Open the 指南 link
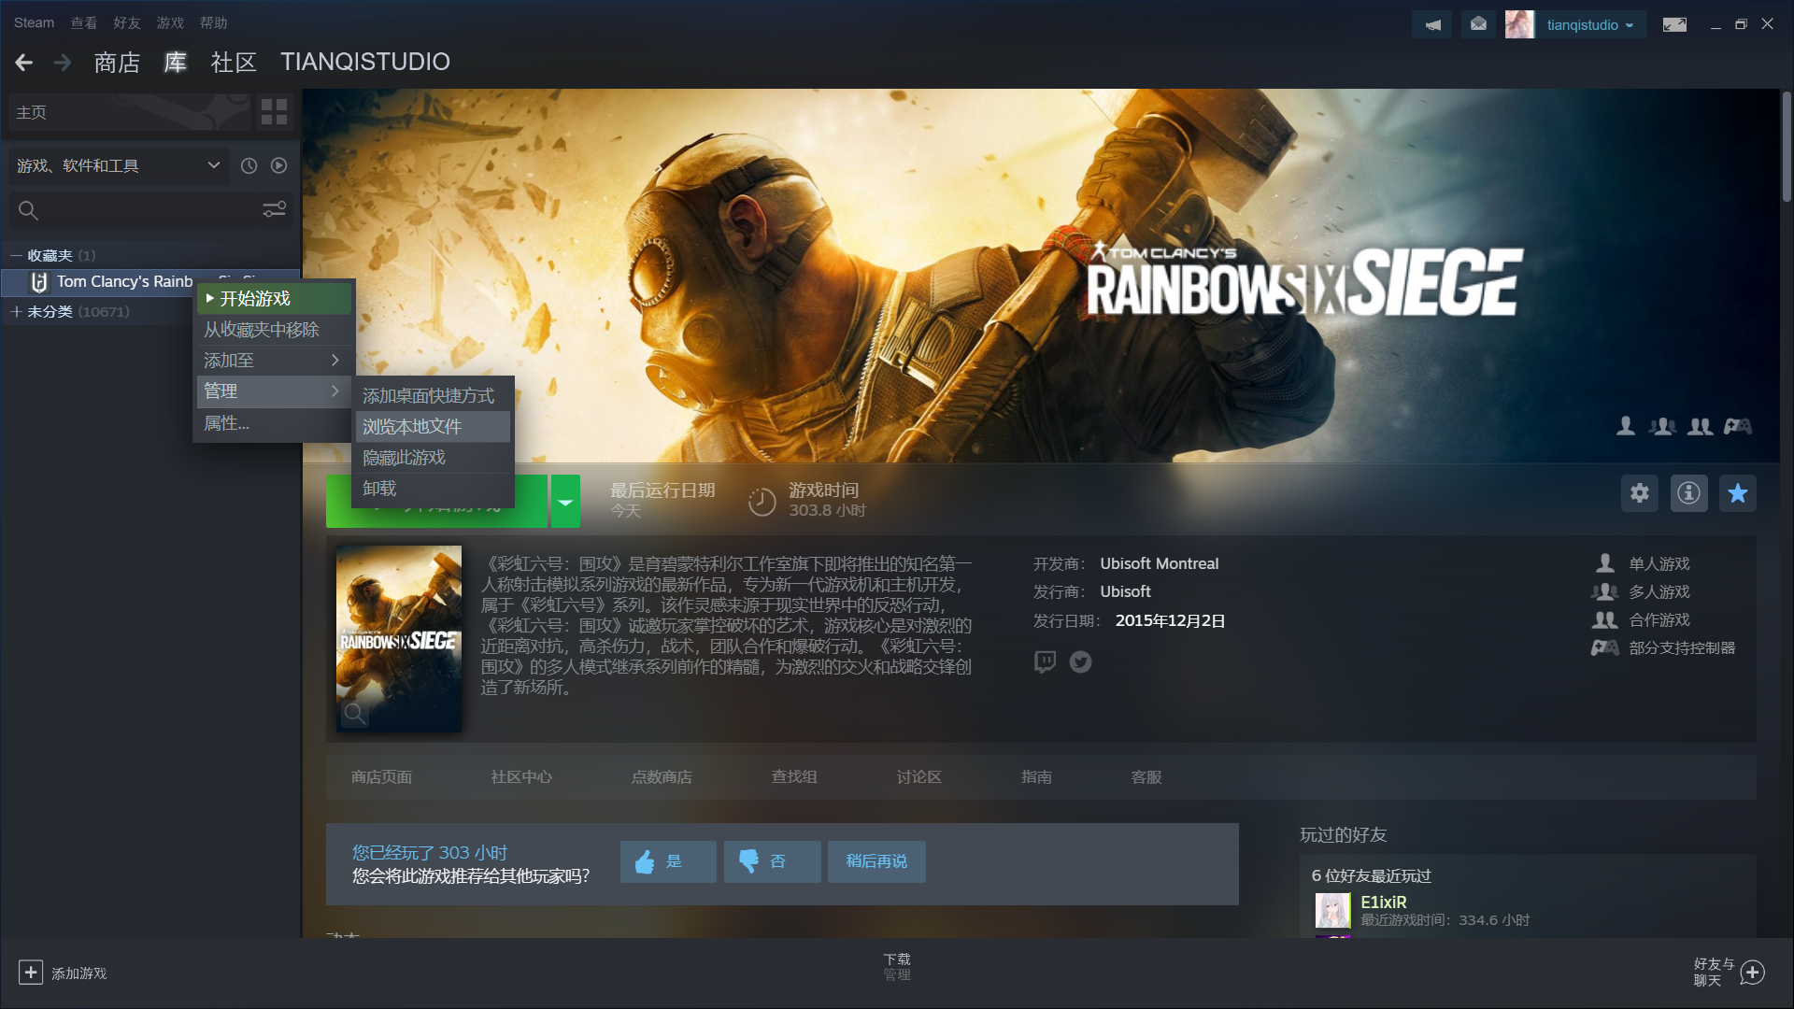 pyautogui.click(x=1036, y=777)
